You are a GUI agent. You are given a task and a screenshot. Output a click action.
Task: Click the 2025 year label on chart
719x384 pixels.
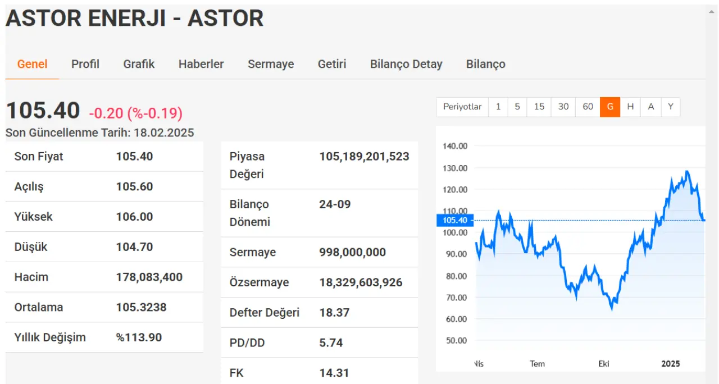tap(670, 364)
